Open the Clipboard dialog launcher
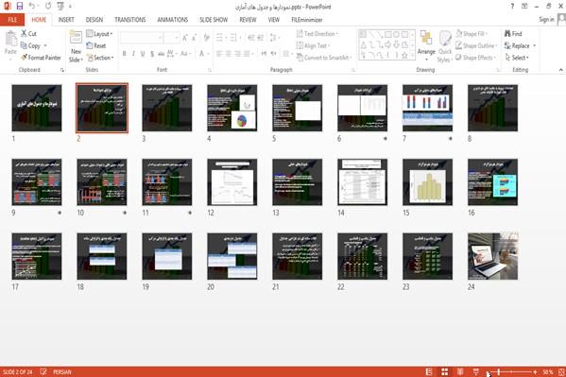The height and width of the screenshot is (377, 566). [x=62, y=70]
